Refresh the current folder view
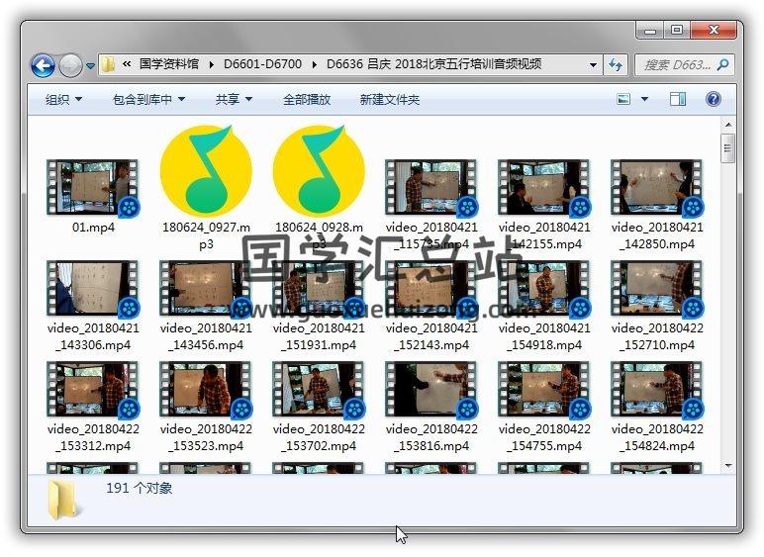 (616, 64)
